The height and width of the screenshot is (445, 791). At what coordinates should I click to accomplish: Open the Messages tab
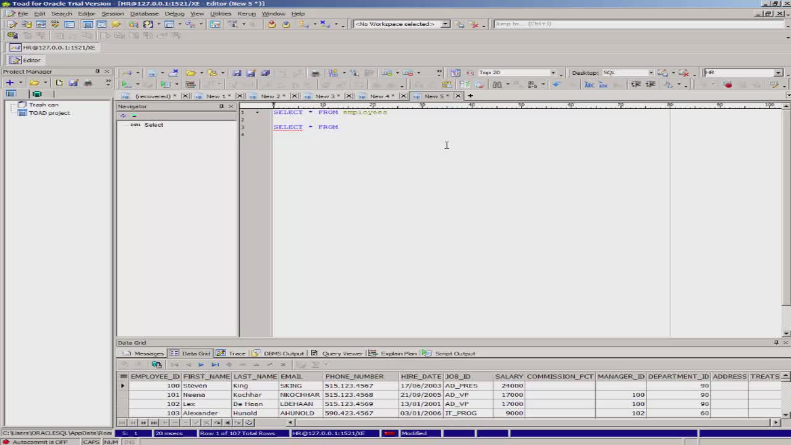[144, 354]
